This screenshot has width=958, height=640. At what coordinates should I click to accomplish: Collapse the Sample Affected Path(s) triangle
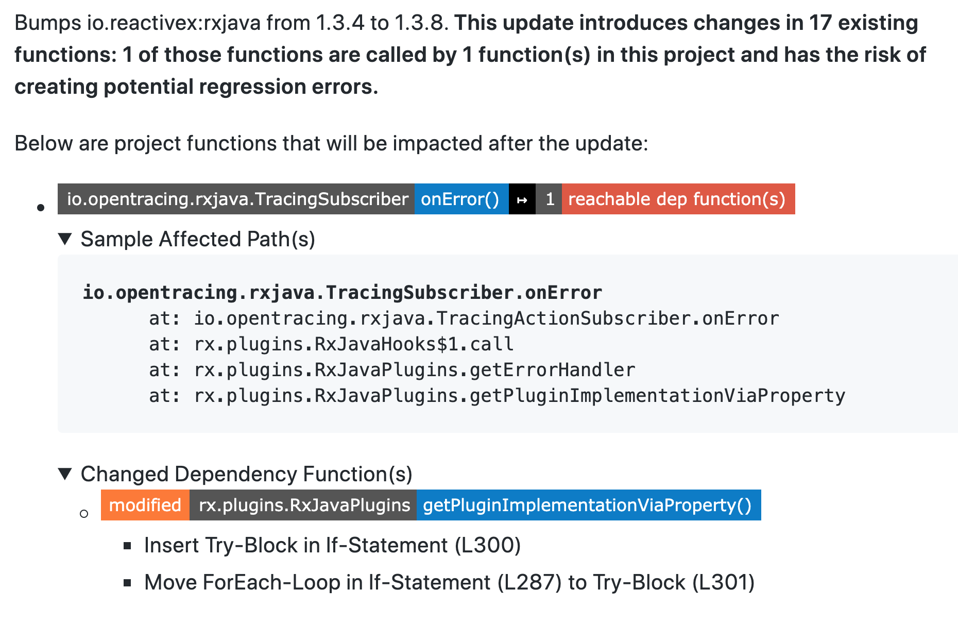pyautogui.click(x=65, y=239)
